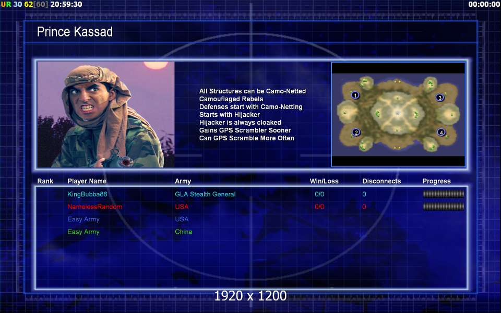The image size is (501, 313).
Task: Select player name KingBubba86
Action: [87, 194]
